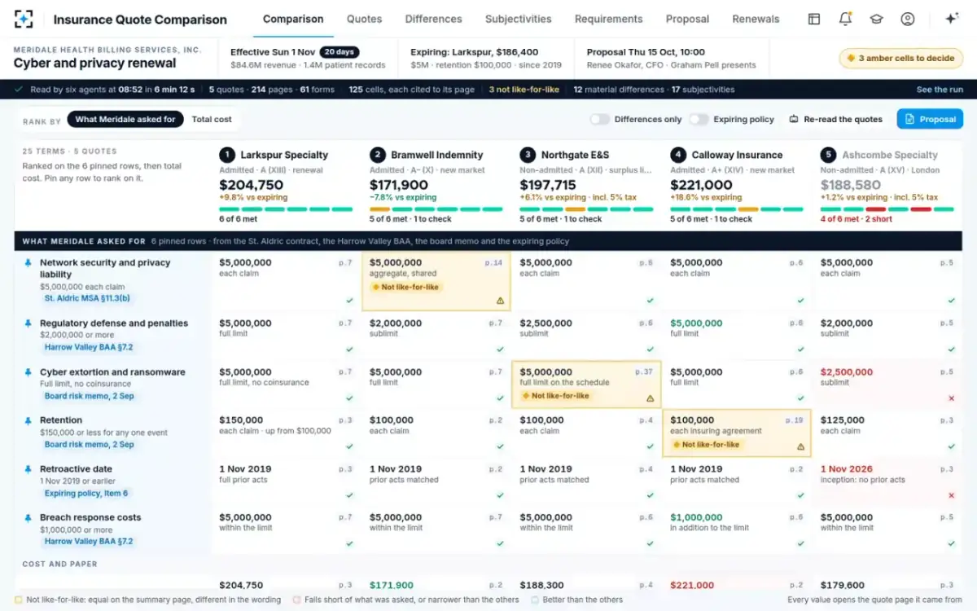
Task: Open the Subjectivities tab
Action: (518, 19)
